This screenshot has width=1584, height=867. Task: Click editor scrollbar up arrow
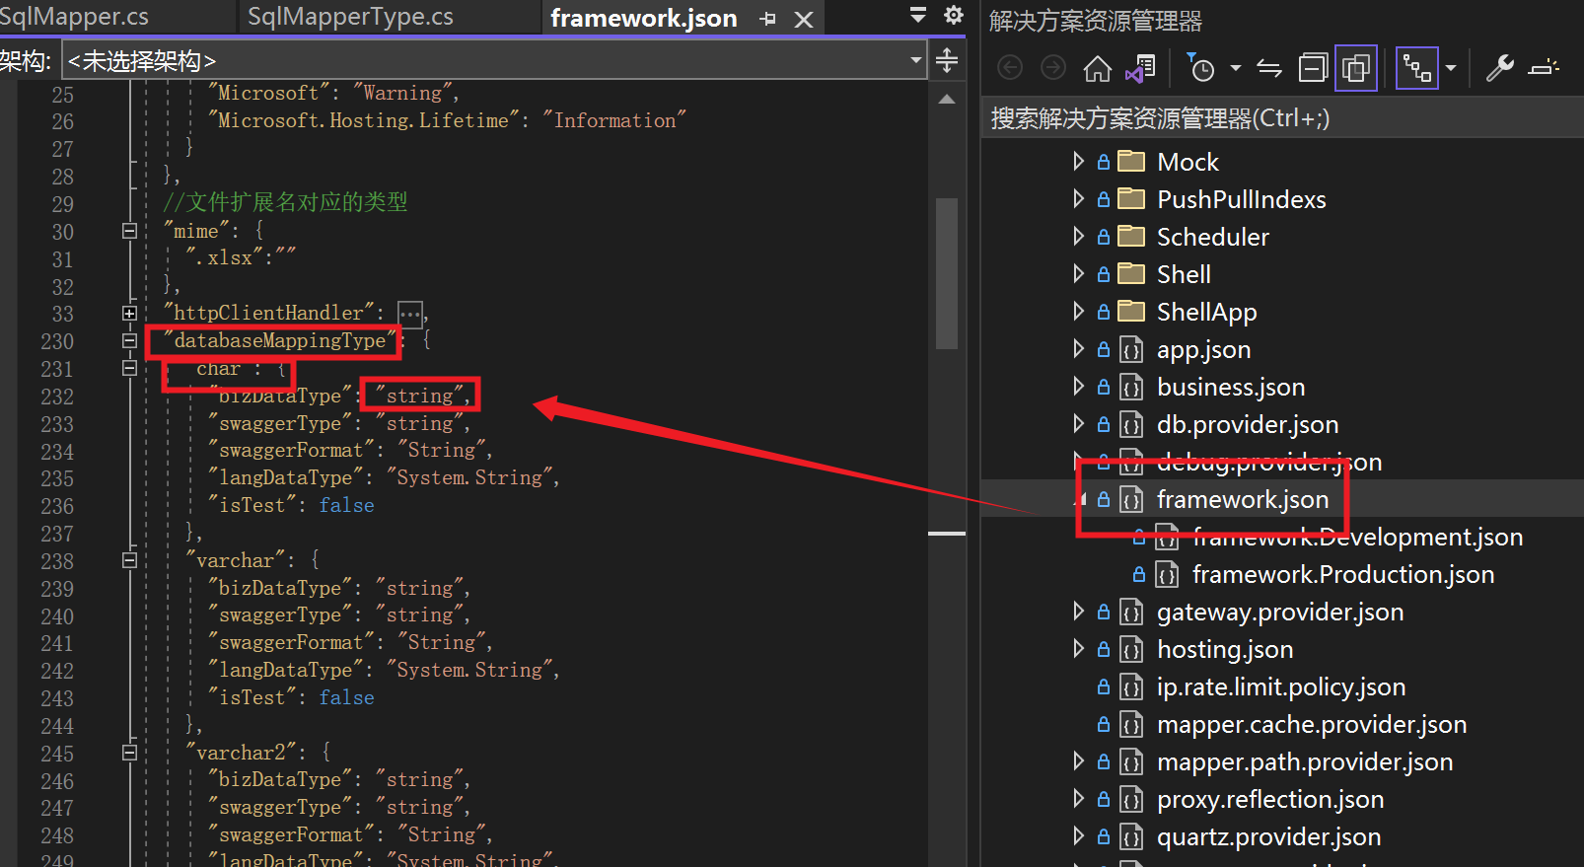pyautogui.click(x=947, y=99)
